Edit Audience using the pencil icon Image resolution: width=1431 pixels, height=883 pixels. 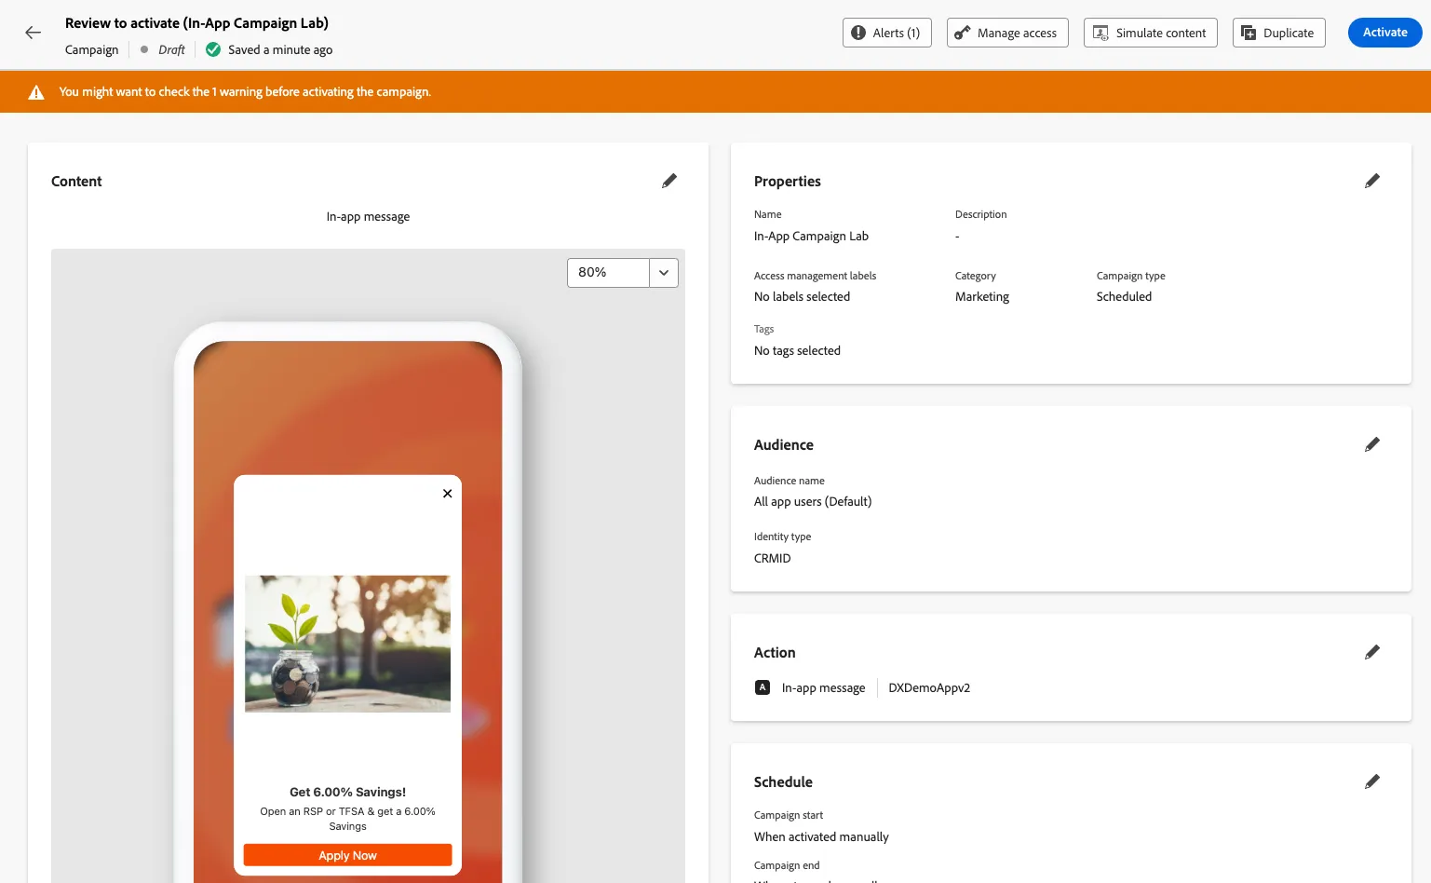pos(1372,444)
